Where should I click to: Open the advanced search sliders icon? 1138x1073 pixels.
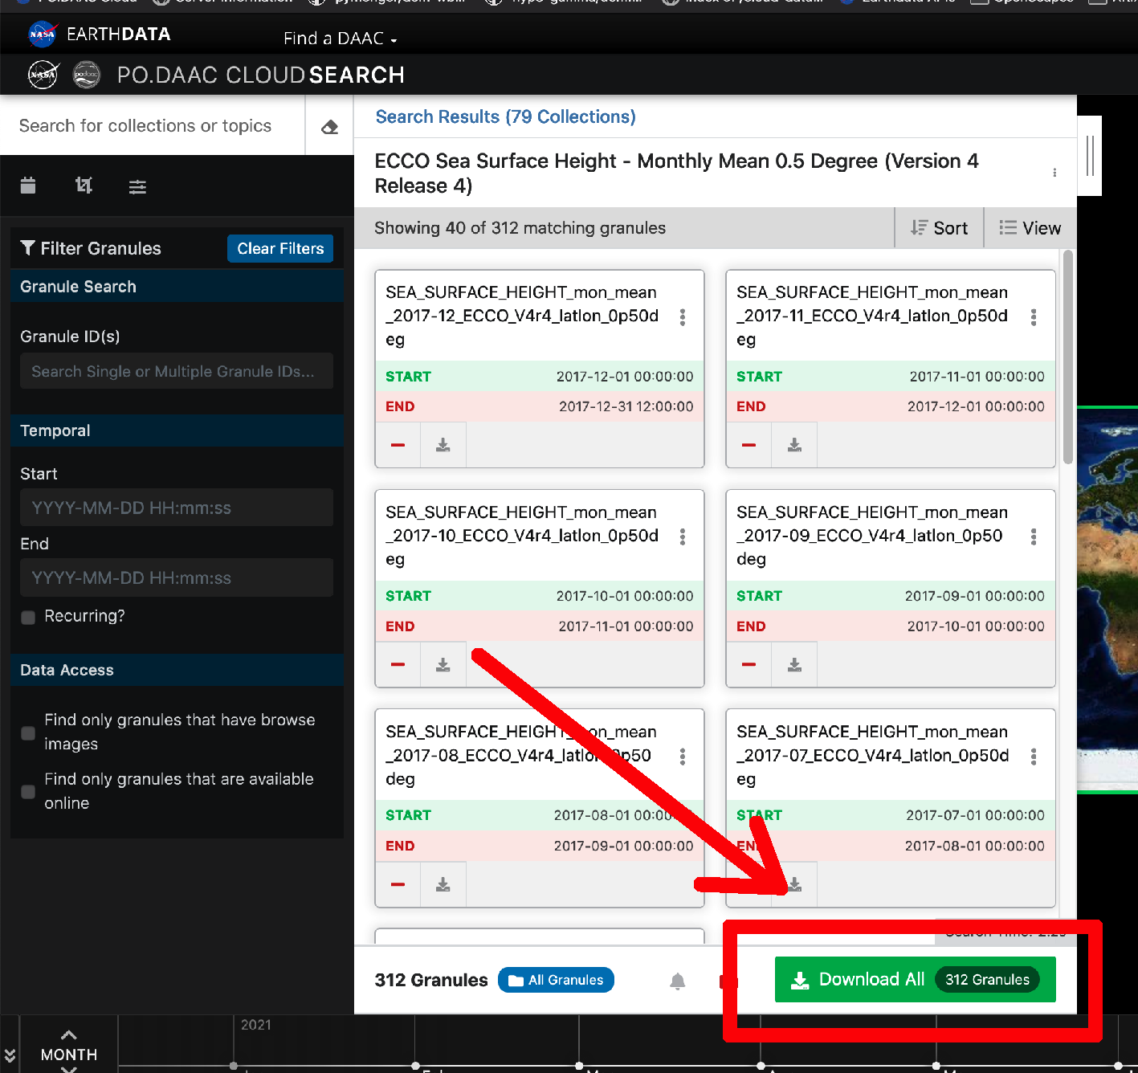[137, 186]
